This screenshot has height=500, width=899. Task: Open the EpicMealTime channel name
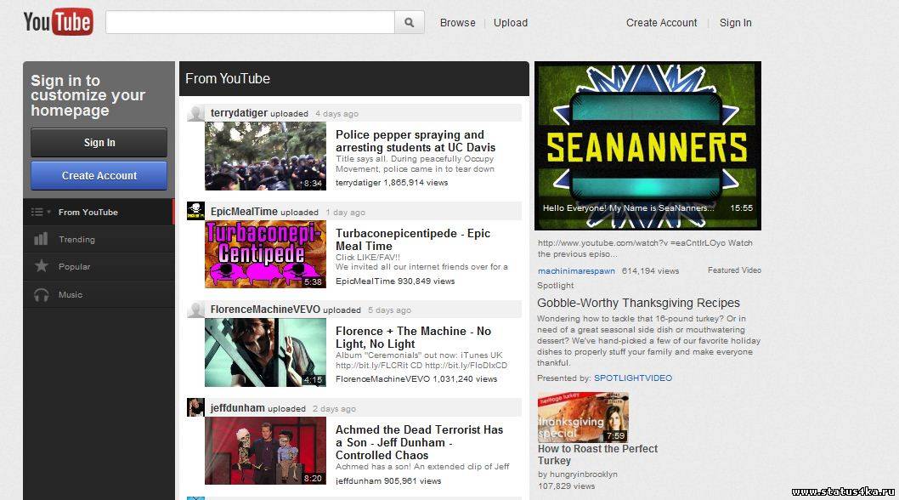pos(244,212)
